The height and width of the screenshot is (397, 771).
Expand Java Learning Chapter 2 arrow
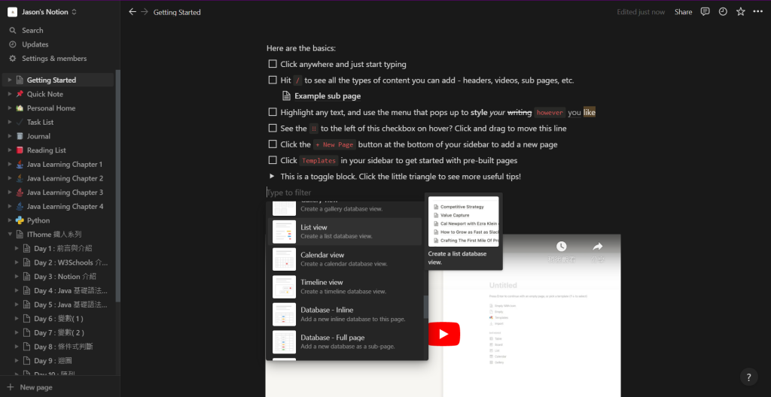point(9,178)
